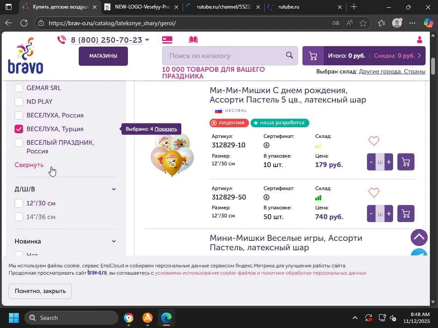Viewport: 438px width, 328px height.
Task: Click the cart icon next to Итого
Action: (x=313, y=56)
